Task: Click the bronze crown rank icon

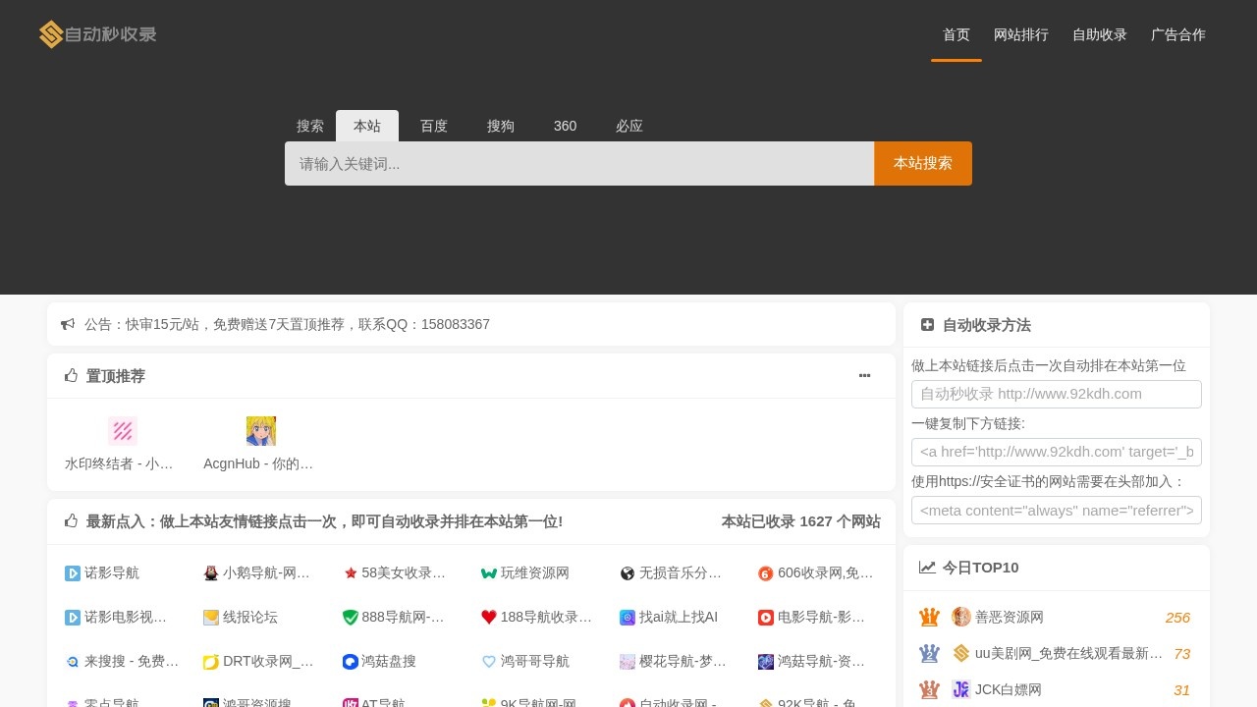Action: pyautogui.click(x=929, y=689)
